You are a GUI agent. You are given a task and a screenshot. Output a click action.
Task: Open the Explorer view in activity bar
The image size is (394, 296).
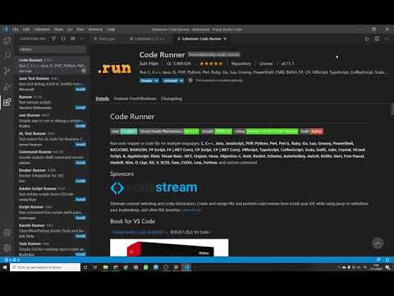[7, 41]
